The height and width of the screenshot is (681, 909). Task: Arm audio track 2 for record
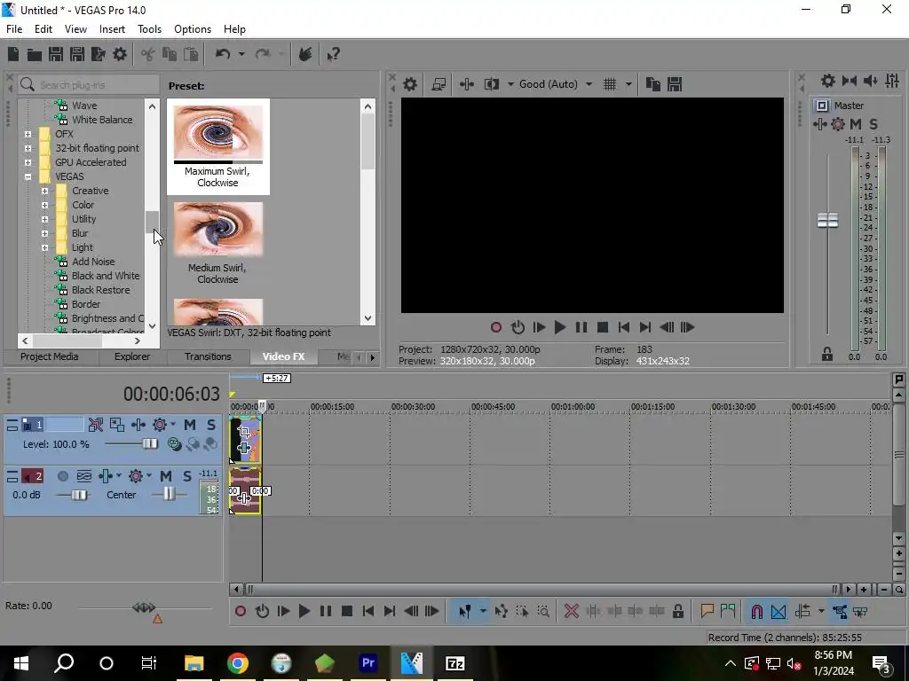[63, 476]
